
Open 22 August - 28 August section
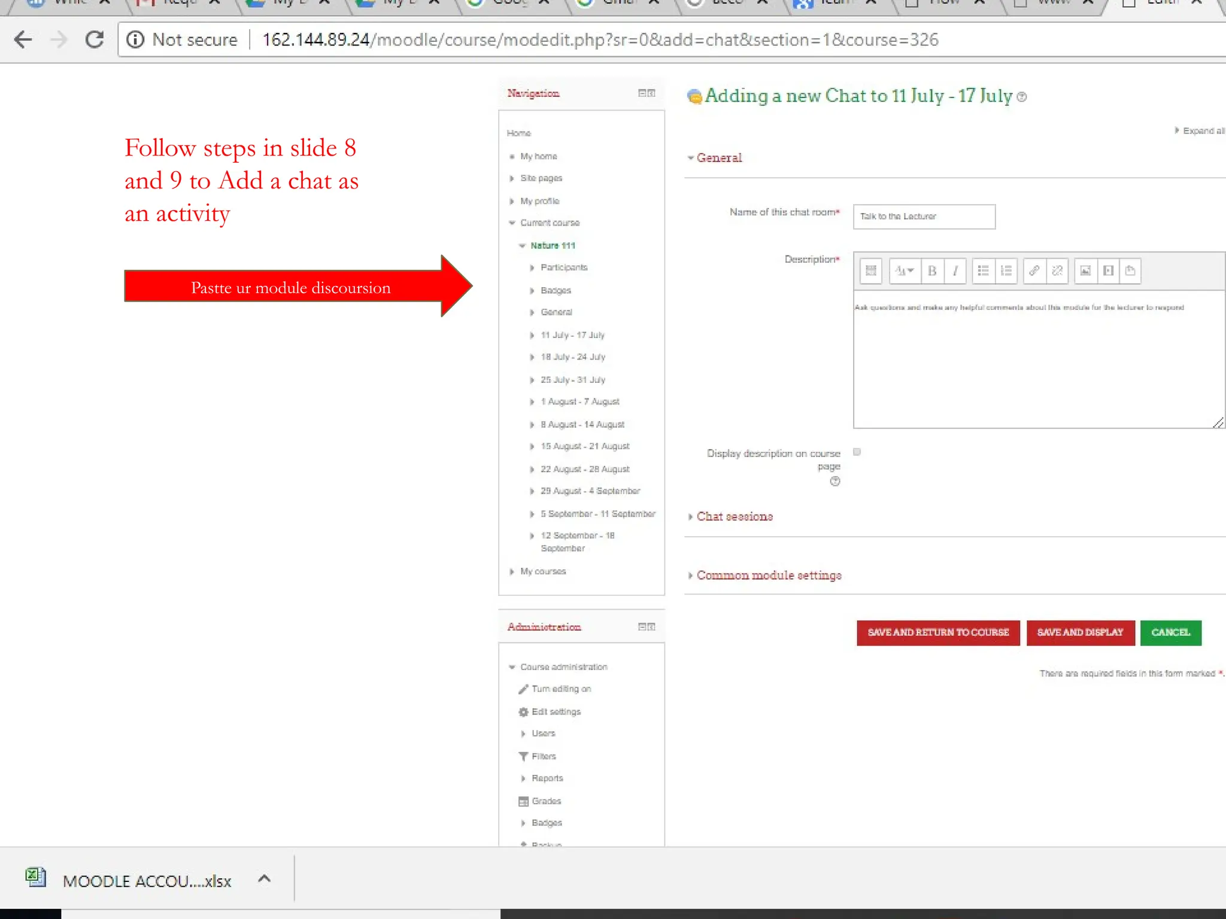585,470
